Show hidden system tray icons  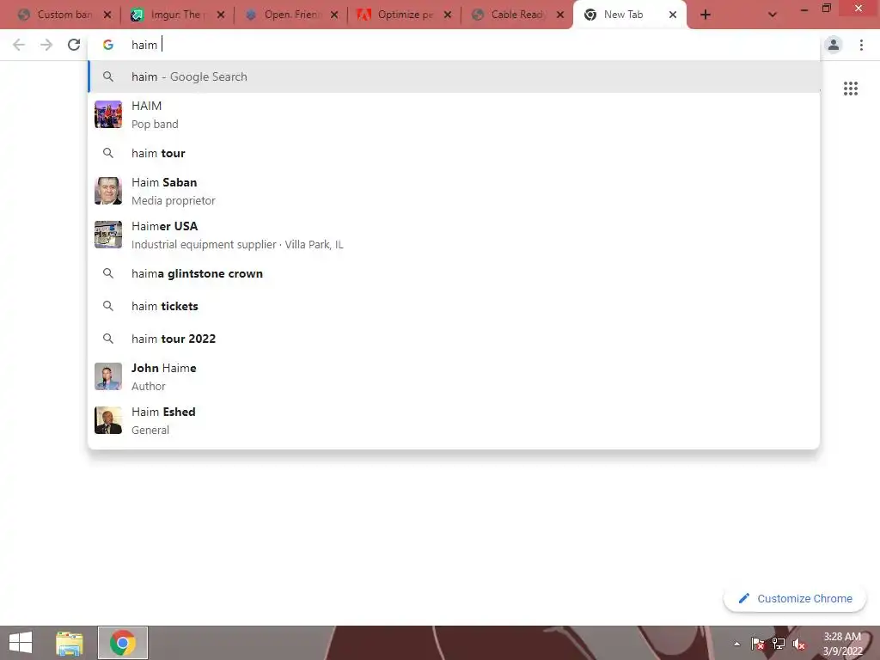click(x=736, y=645)
